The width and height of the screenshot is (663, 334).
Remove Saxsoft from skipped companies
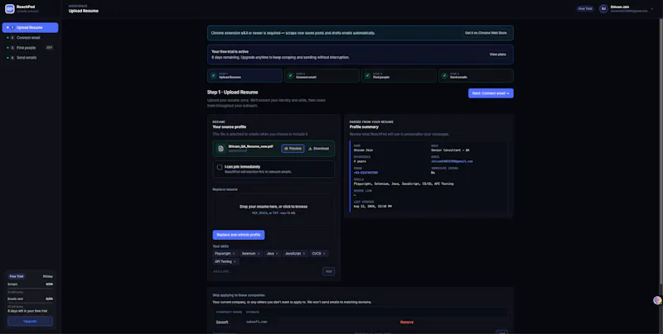point(407,322)
